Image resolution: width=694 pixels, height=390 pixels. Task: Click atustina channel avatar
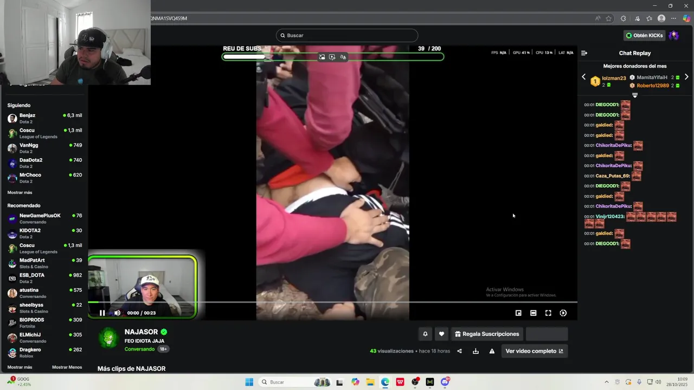(12, 293)
